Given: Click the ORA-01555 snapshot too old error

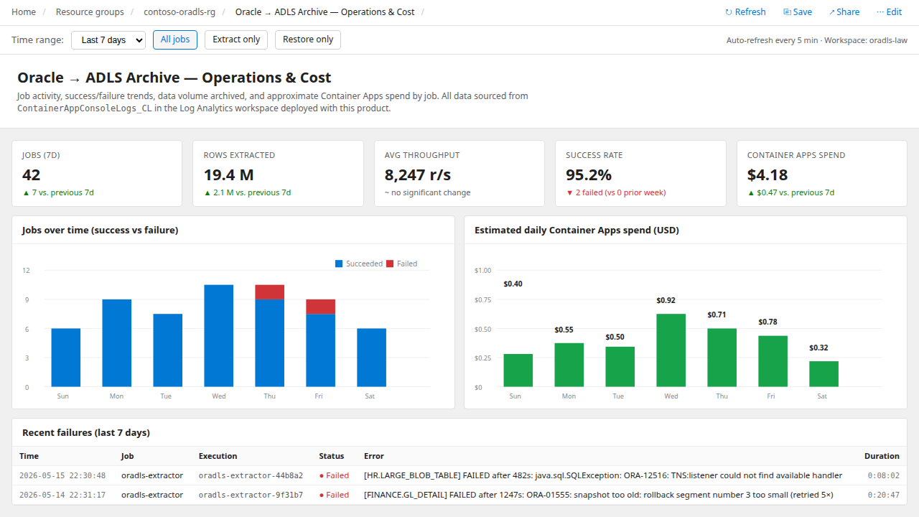Looking at the screenshot, I should coord(599,495).
